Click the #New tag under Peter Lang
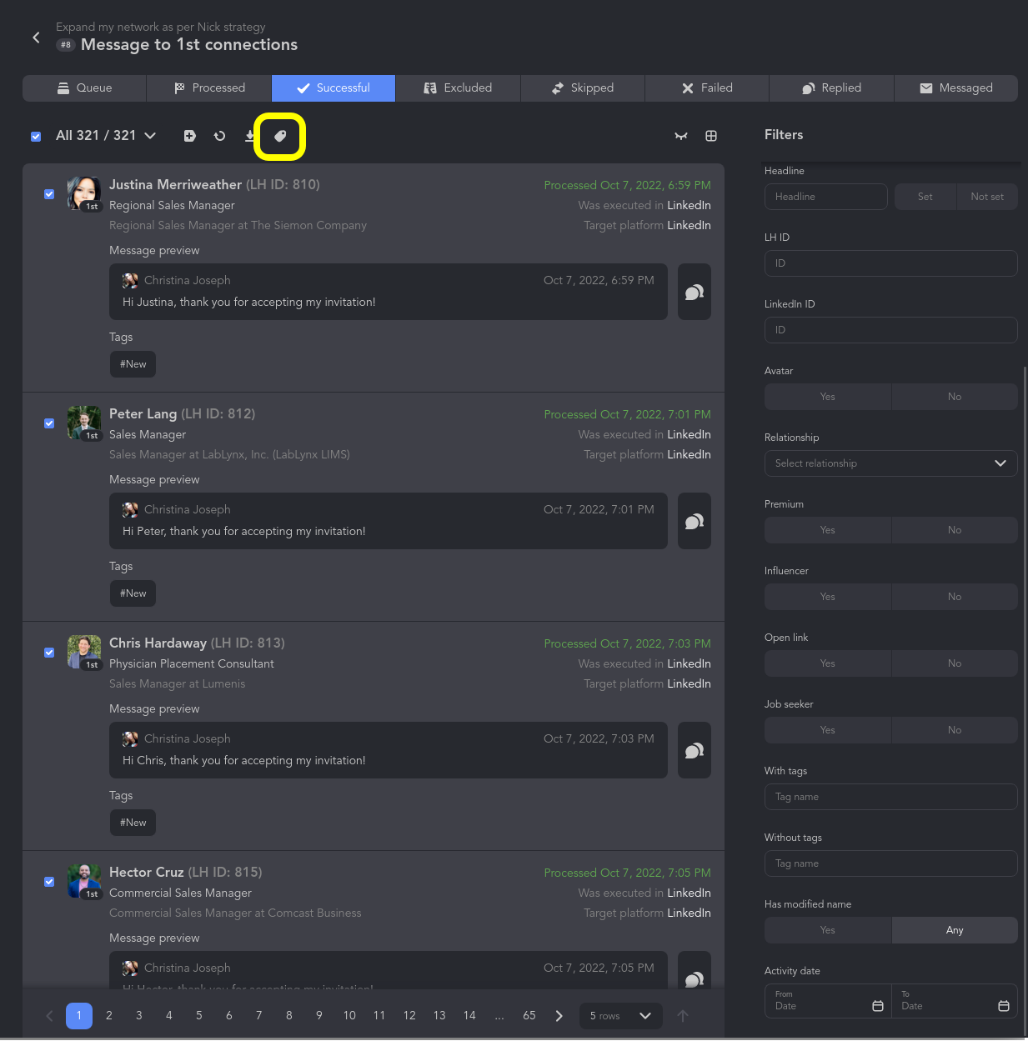Viewport: 1028px width, 1041px height. [133, 593]
